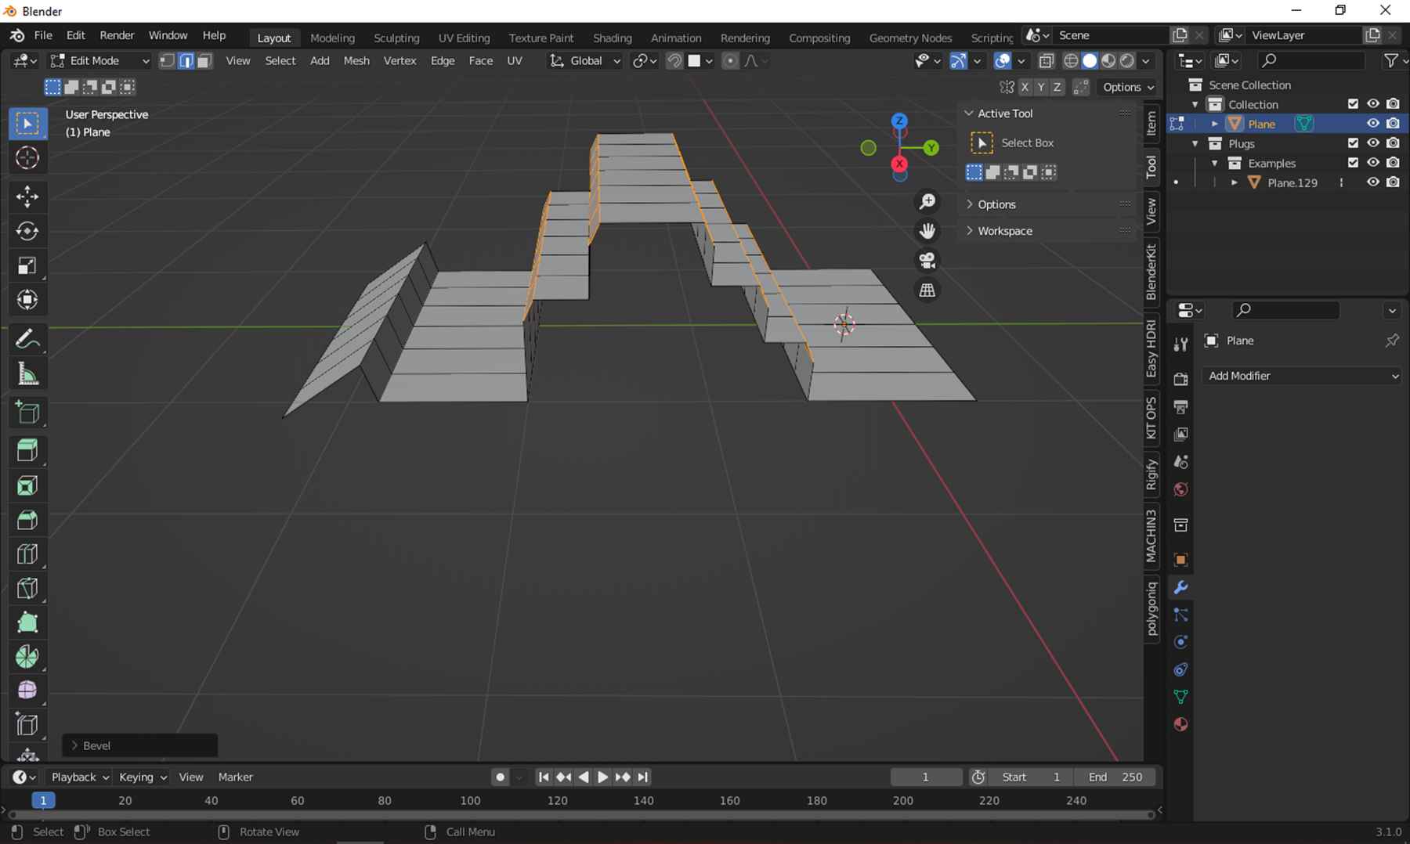The width and height of the screenshot is (1410, 844).
Task: Activate the Poly Build tool
Action: pos(27,623)
